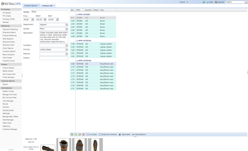Click the Quantity column header

[x=88, y=10]
